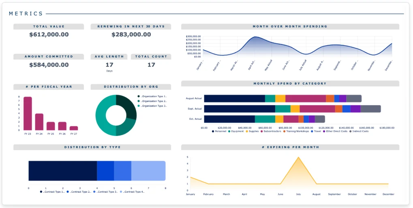Select the Distribution by Type header

coord(92,147)
